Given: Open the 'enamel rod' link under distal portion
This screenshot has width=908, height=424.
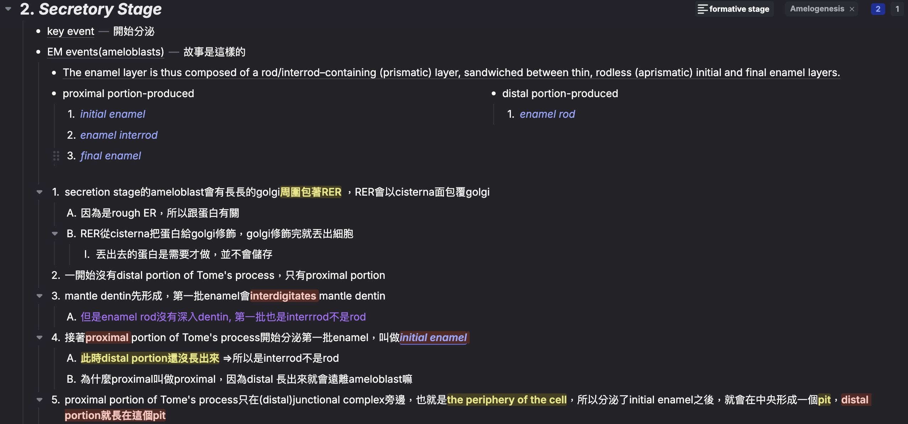Looking at the screenshot, I should click(x=547, y=114).
